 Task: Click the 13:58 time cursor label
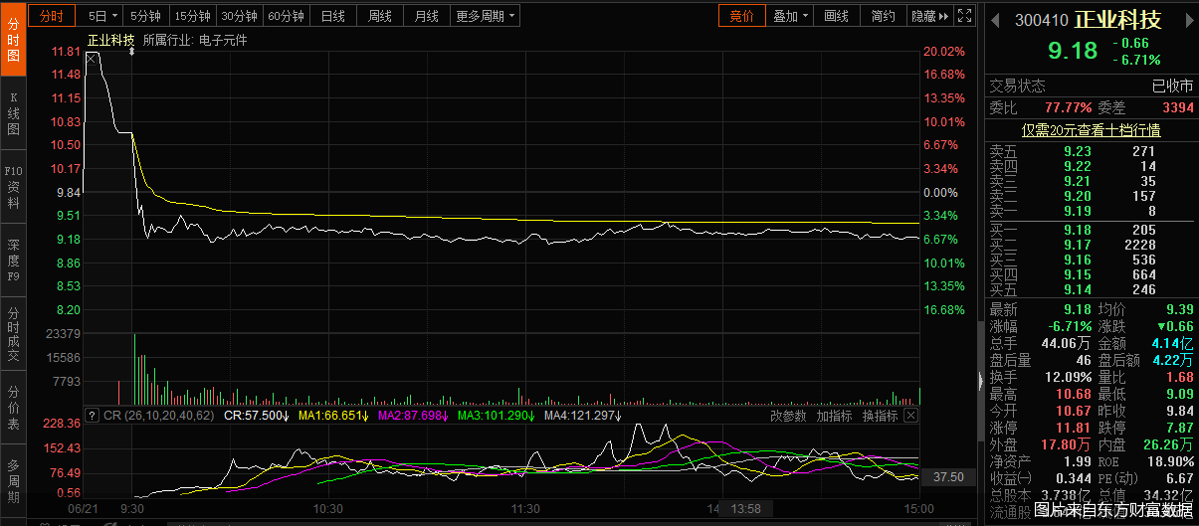[x=745, y=509]
